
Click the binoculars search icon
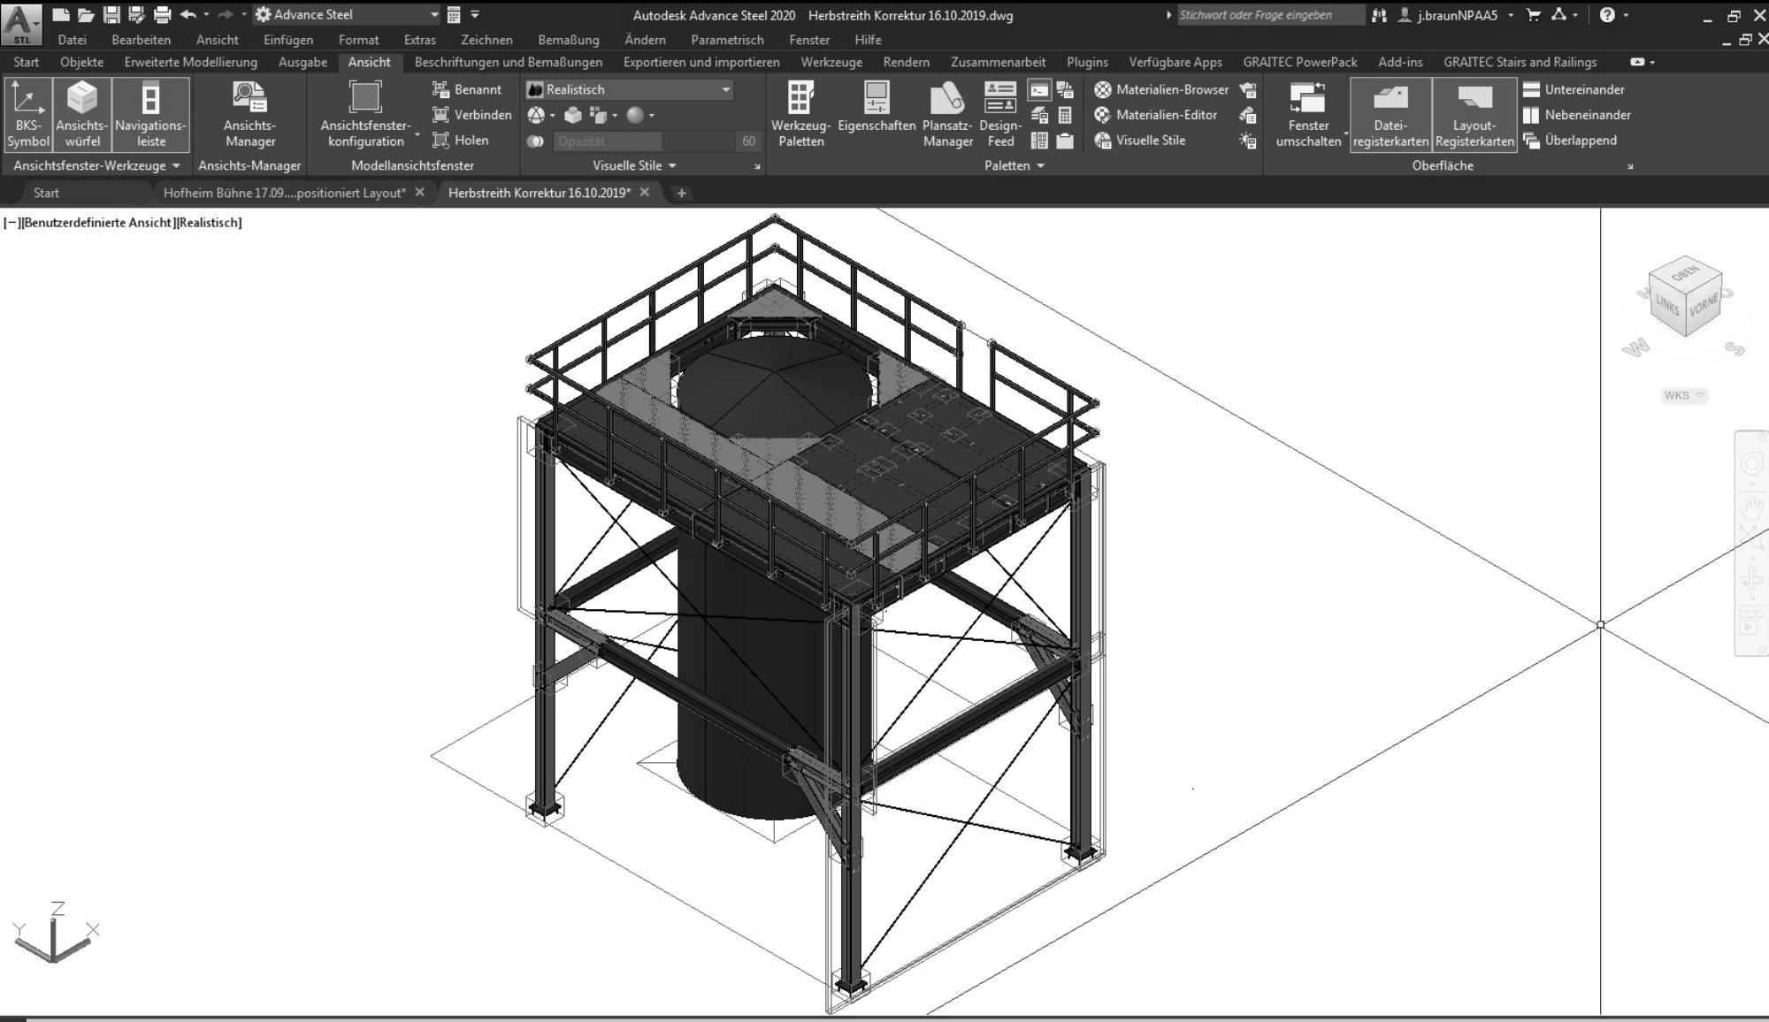1379,14
